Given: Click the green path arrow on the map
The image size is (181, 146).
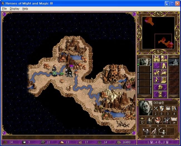Looking at the screenshot, I should pyautogui.click(x=62, y=74).
